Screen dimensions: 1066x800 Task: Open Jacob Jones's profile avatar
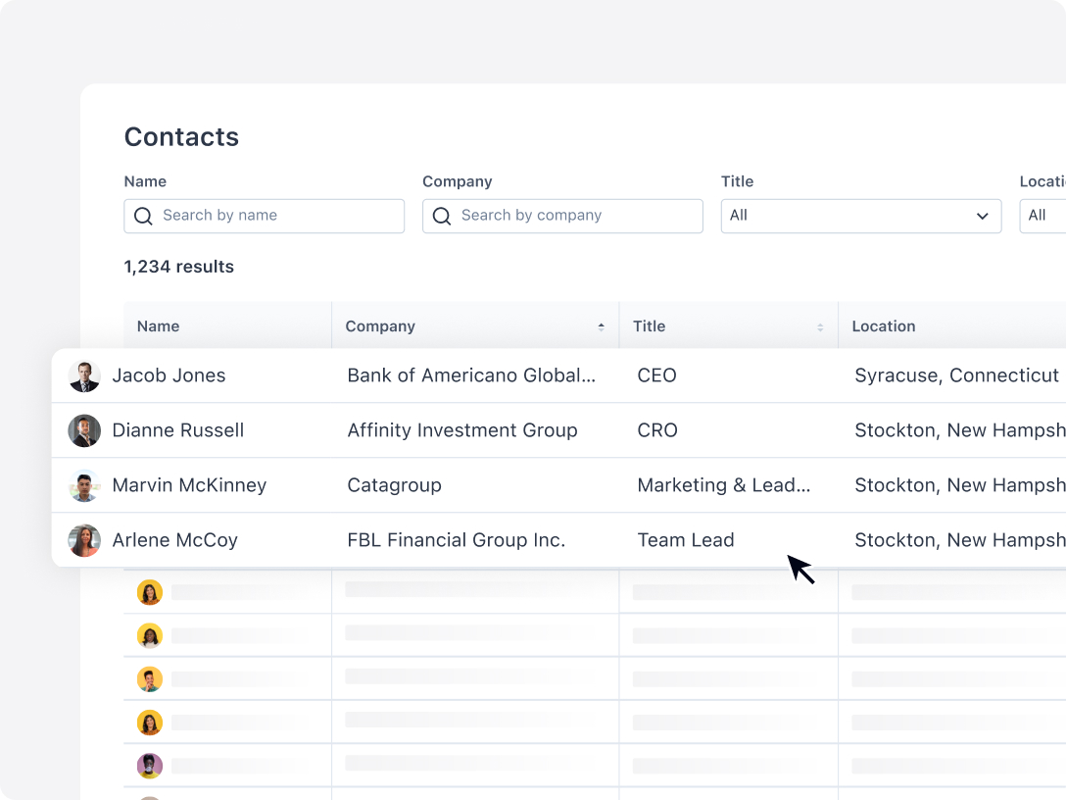point(83,375)
